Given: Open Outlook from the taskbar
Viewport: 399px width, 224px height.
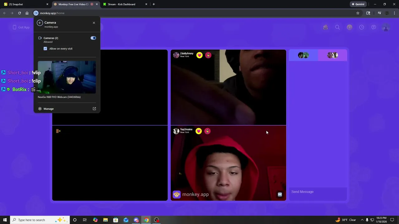Looking at the screenshot, I should click(x=126, y=220).
